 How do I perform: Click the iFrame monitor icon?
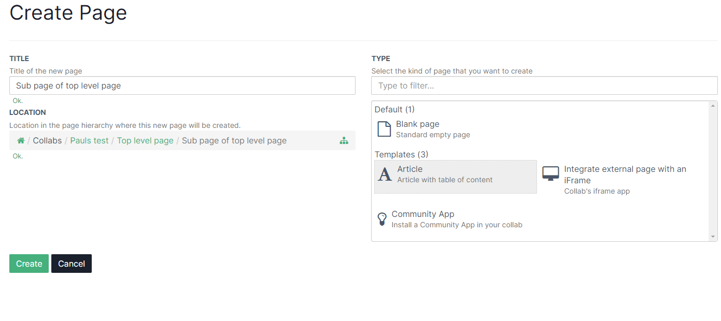coord(550,173)
